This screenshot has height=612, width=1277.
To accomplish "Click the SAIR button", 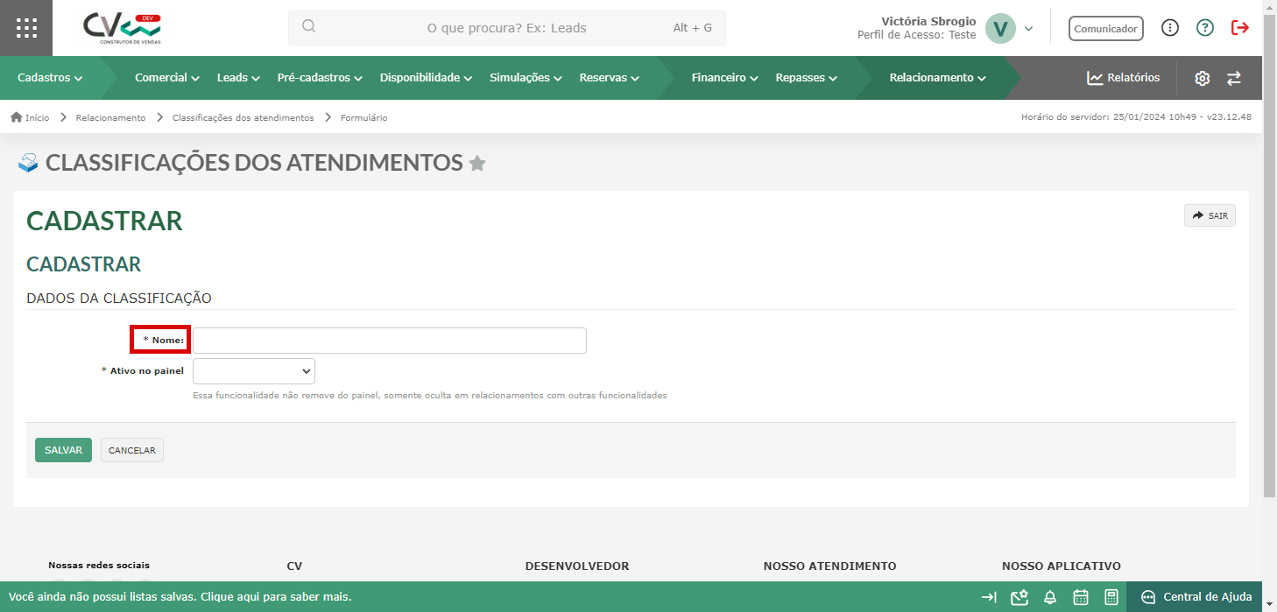I will (x=1210, y=215).
